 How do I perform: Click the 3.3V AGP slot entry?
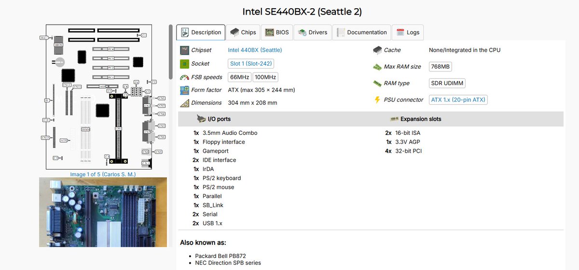coord(408,142)
